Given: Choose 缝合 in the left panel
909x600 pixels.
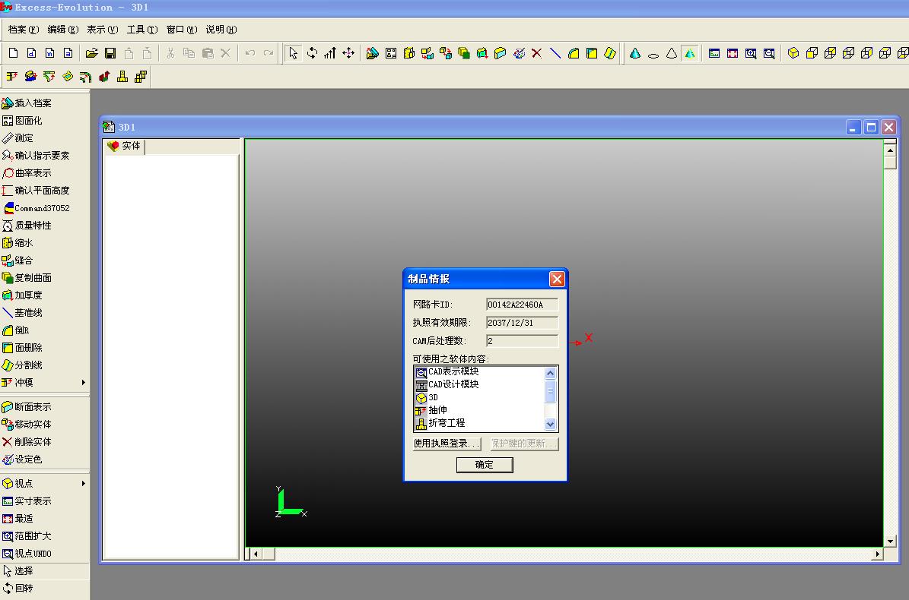Looking at the screenshot, I should point(17,261).
